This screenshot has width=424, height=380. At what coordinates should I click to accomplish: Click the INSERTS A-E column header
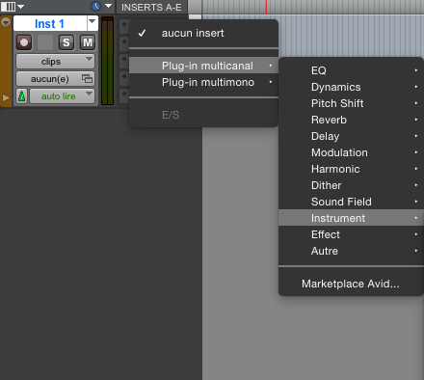click(151, 7)
